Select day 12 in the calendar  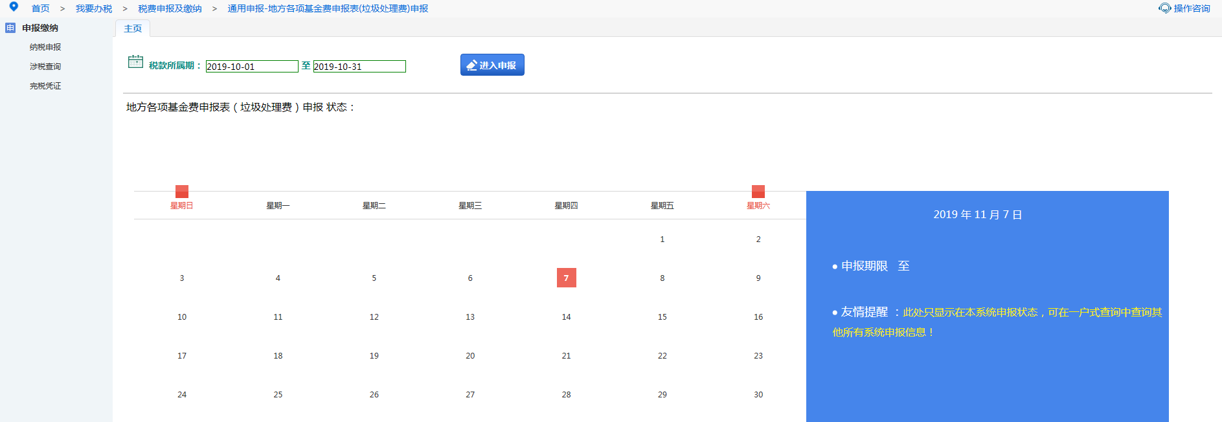[x=374, y=317]
